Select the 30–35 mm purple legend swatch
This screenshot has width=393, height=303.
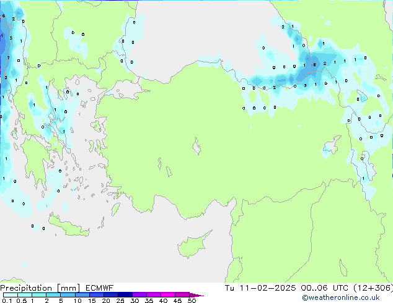140,295
